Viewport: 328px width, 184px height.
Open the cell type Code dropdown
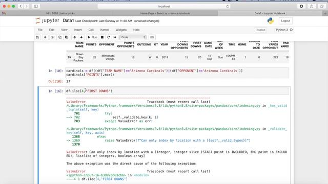(x=133, y=37)
